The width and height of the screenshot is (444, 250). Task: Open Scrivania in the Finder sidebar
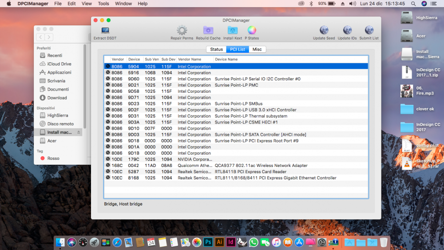point(59,81)
